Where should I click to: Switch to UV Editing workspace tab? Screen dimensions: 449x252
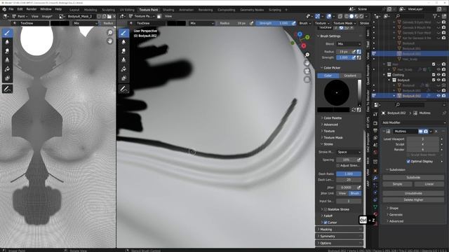pos(127,10)
